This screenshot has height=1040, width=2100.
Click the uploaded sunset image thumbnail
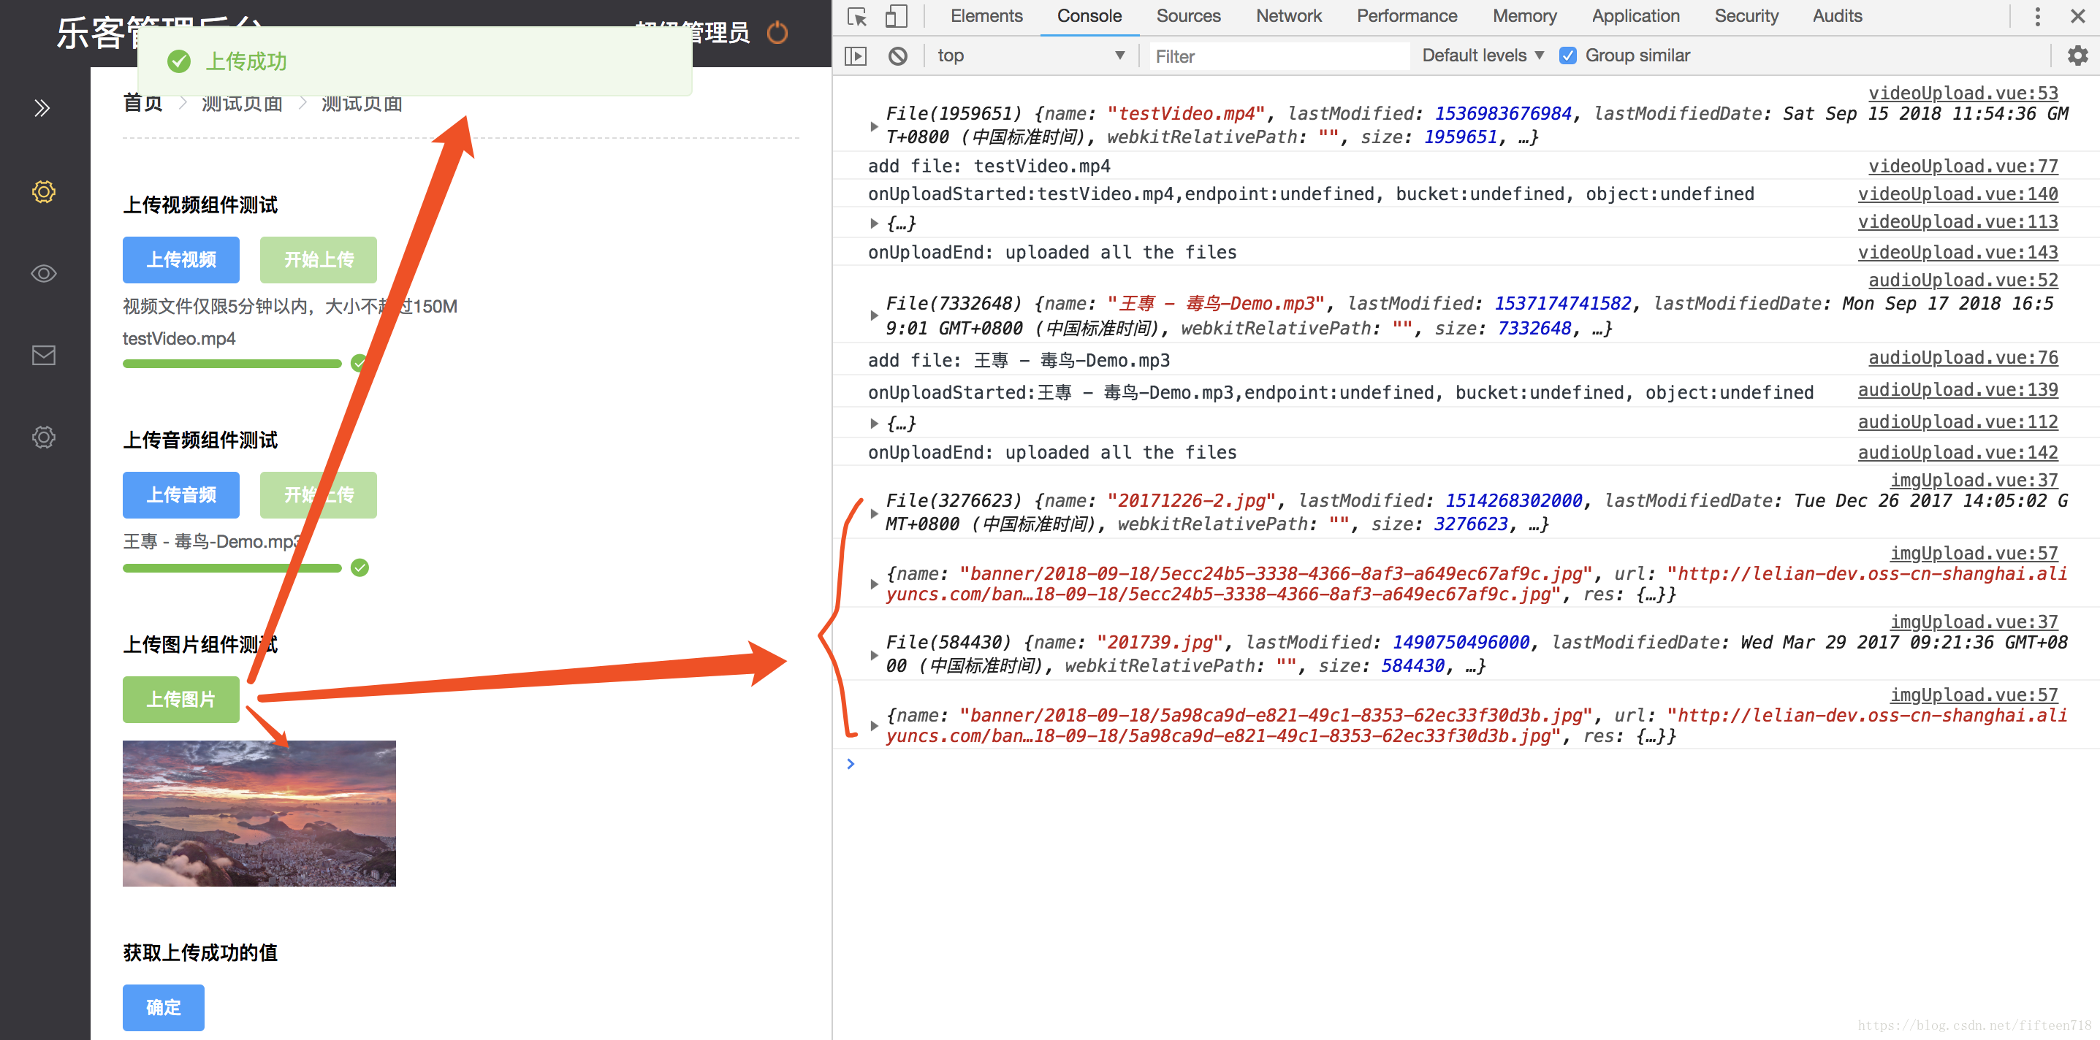pos(259,813)
